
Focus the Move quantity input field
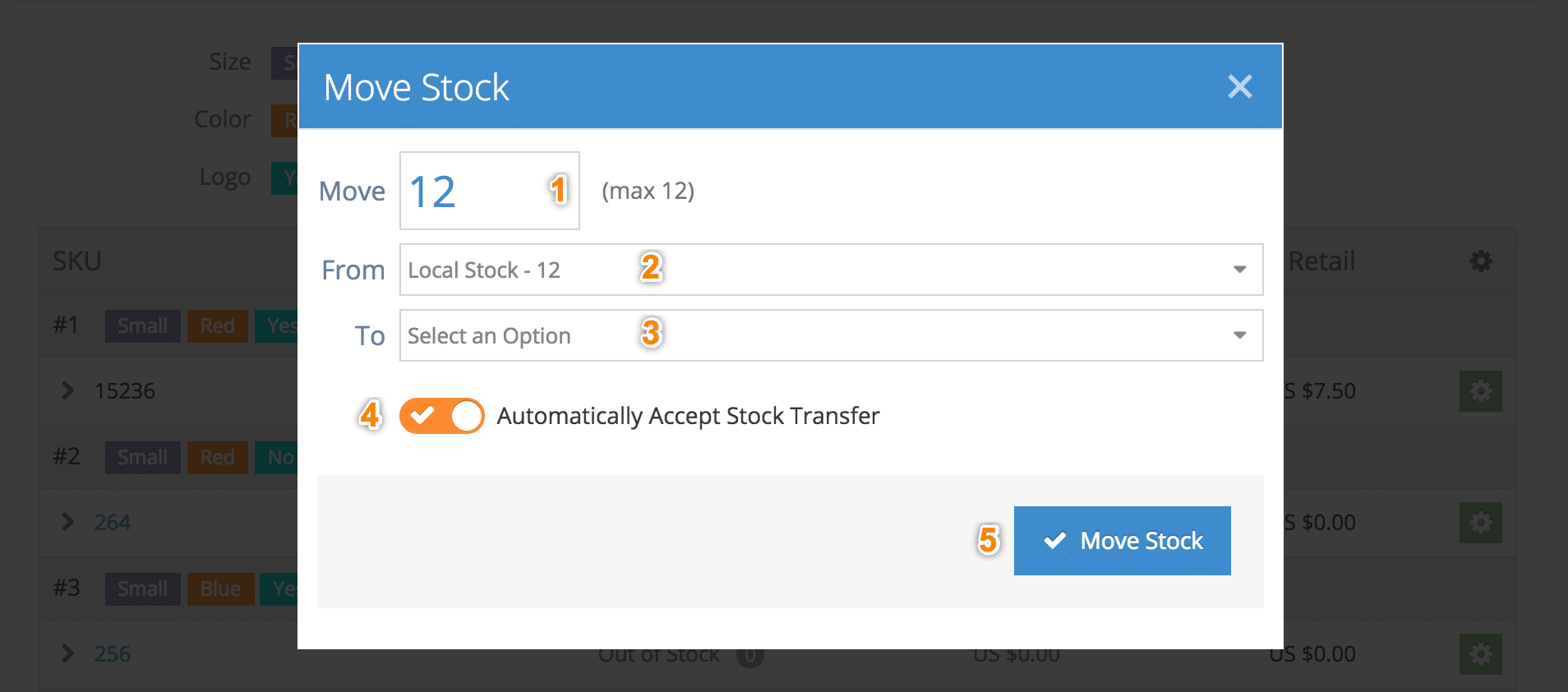(x=489, y=191)
